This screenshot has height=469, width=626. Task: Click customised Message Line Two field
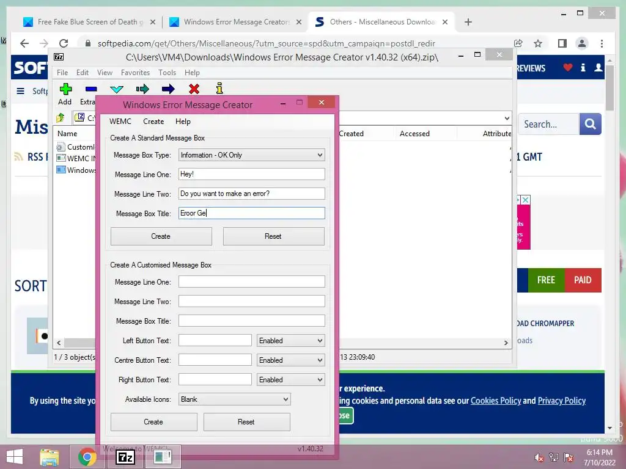(251, 301)
